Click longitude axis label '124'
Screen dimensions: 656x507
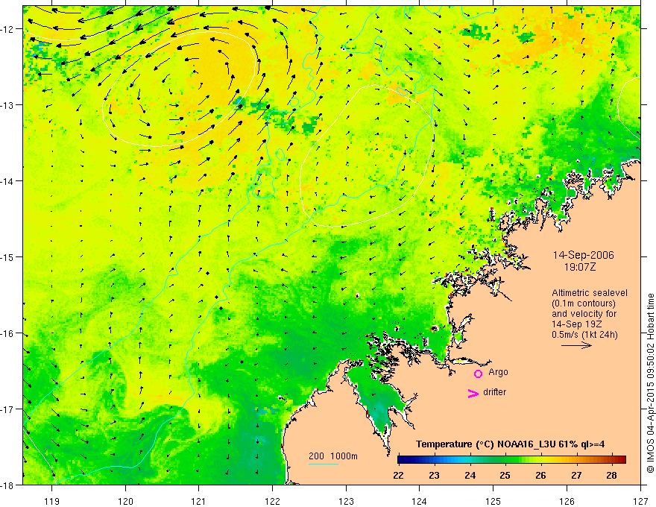point(420,501)
